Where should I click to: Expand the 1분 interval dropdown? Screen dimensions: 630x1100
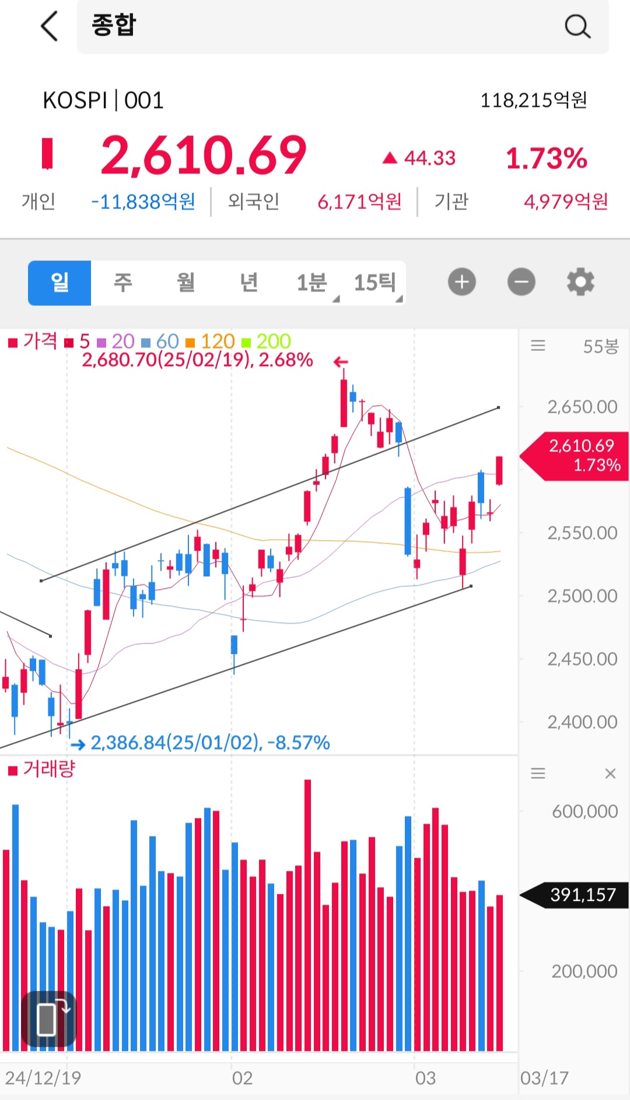(x=313, y=283)
